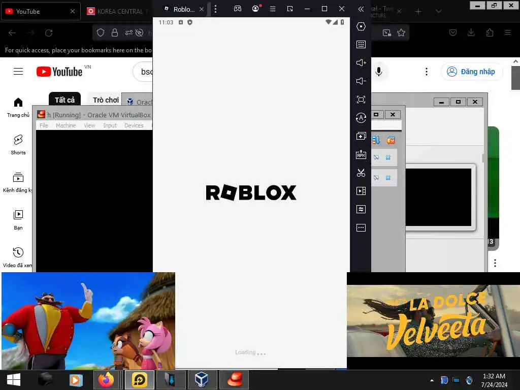Open the Devices menu in VirtualBox window
The width and height of the screenshot is (520, 390).
(x=134, y=125)
